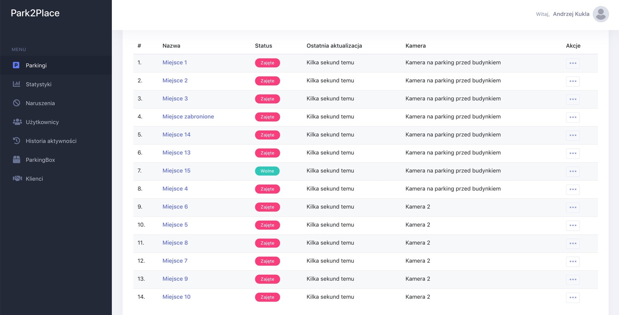Click the ellipsis button for Miejsce 7

coord(573,261)
